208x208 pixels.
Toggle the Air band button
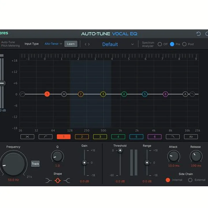click(191, 137)
